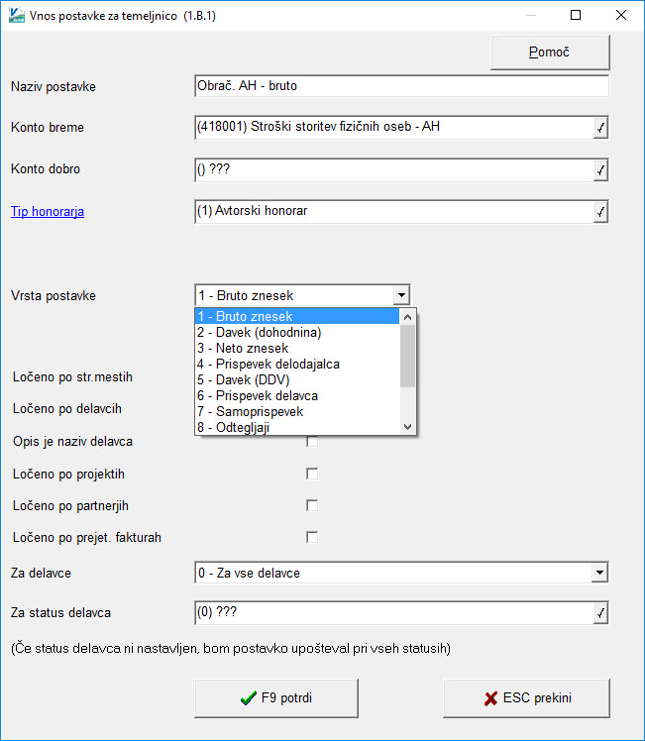Collapse the Vrsta postavke dropdown arrow
The image size is (645, 741).
coord(401,295)
